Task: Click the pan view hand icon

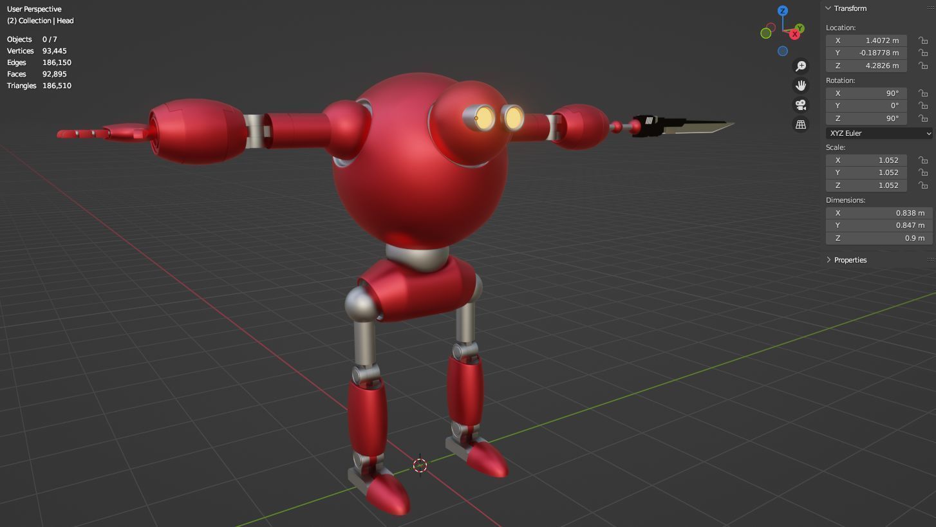Action: [801, 86]
